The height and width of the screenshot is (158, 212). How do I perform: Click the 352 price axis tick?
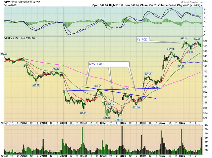205,41
